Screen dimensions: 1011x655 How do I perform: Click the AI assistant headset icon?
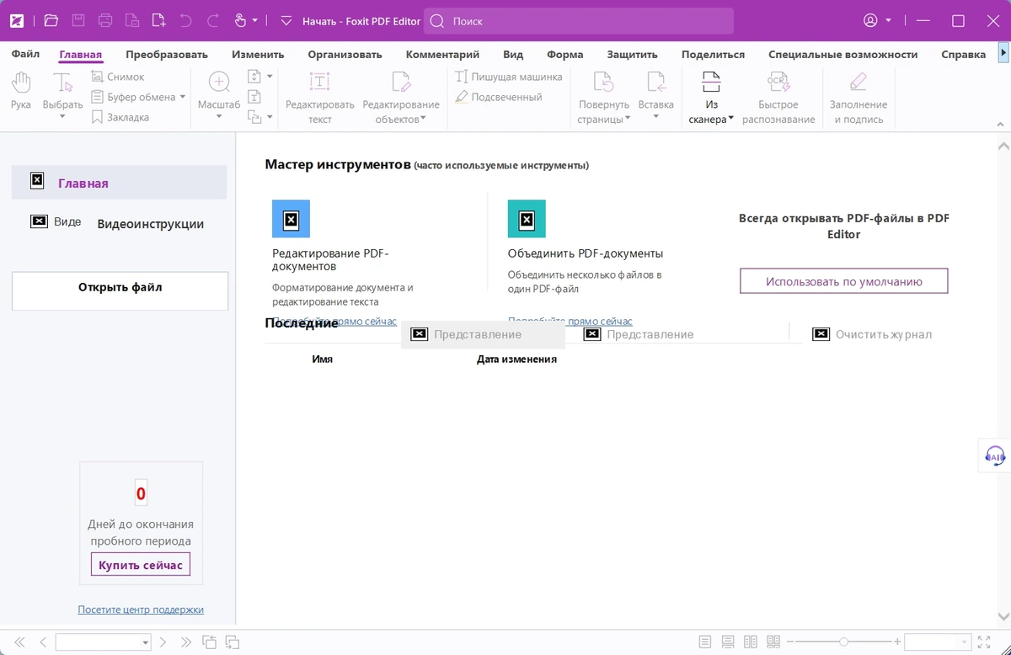995,456
